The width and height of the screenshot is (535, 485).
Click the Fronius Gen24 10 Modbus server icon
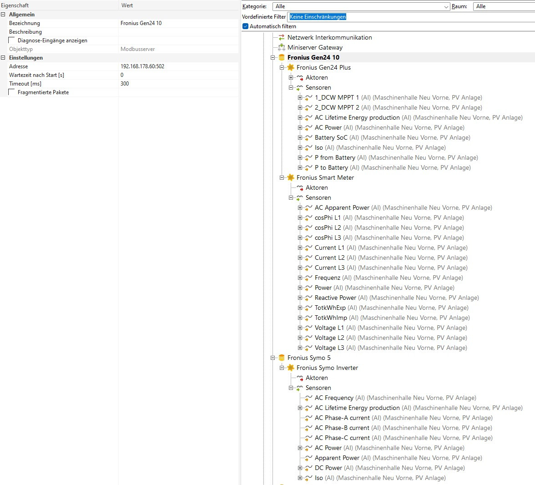coord(282,57)
